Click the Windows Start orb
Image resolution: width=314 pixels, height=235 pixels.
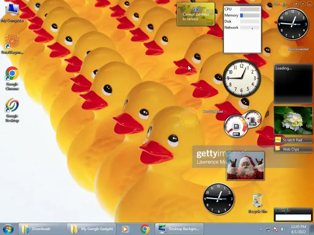point(8,229)
